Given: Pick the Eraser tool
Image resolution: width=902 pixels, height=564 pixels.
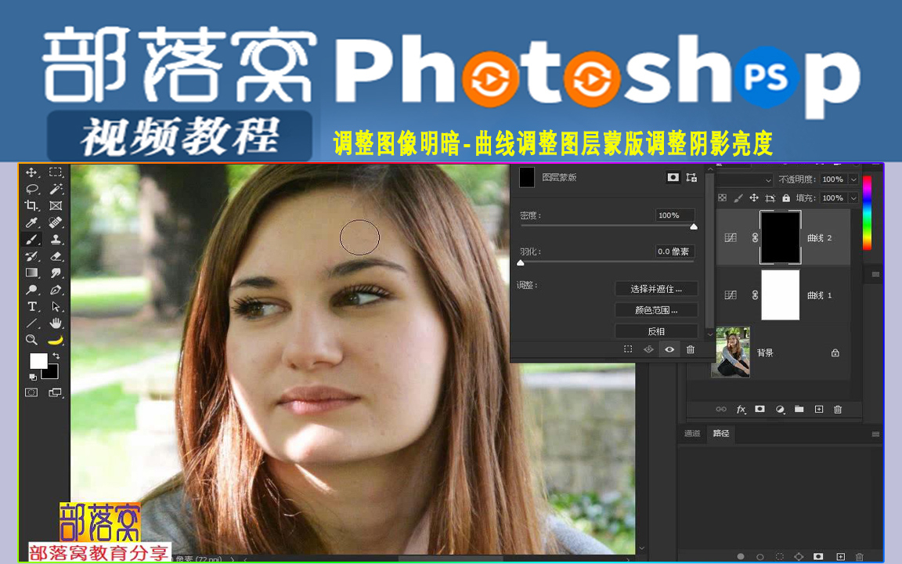Looking at the screenshot, I should coord(56,256).
